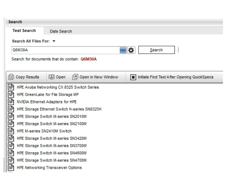
Task: Switch to the Date Search tab
Action: click(x=61, y=31)
